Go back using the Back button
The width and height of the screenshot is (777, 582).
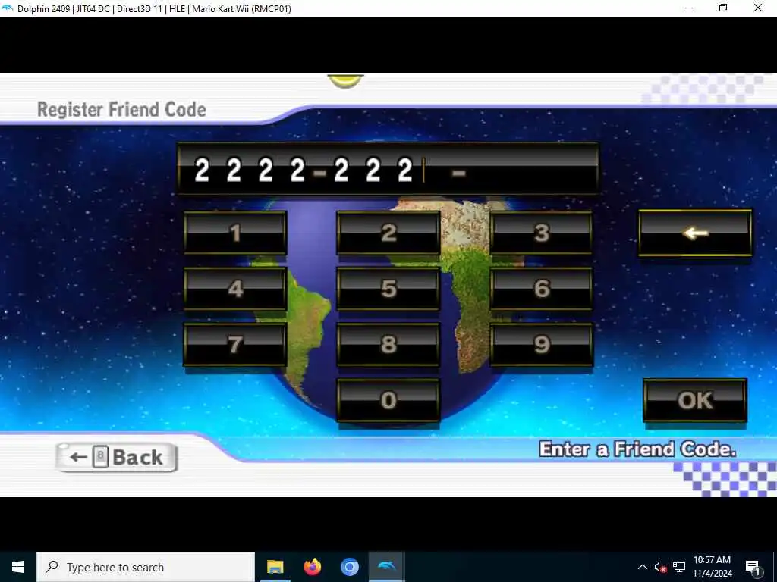pos(116,457)
